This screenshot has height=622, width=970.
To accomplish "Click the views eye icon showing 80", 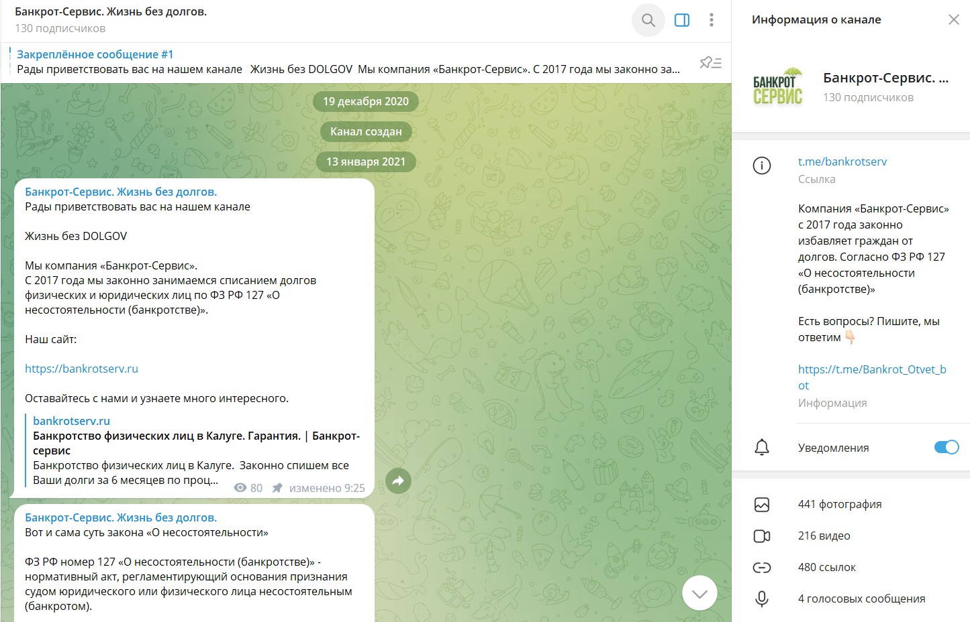I will tap(240, 488).
